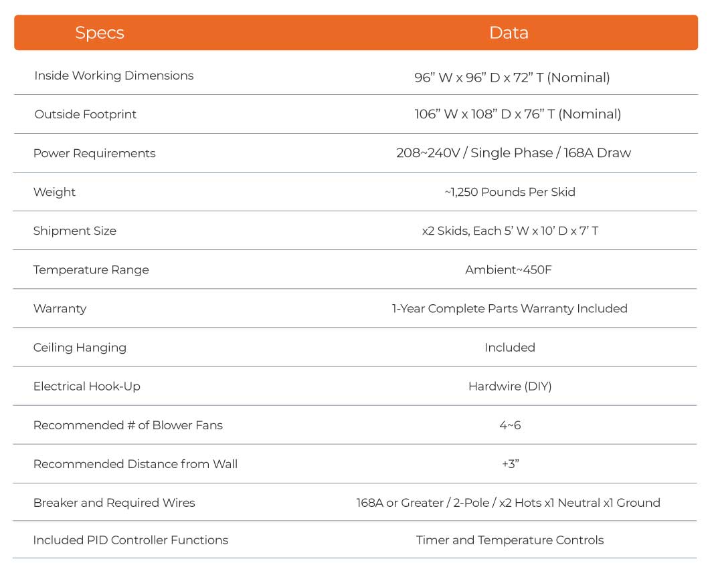Select the Warranty row label

60,309
